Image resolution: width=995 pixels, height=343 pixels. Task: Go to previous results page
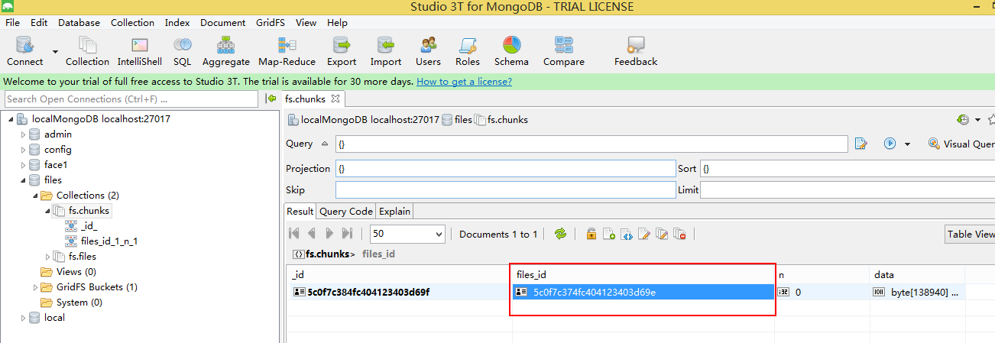click(312, 234)
